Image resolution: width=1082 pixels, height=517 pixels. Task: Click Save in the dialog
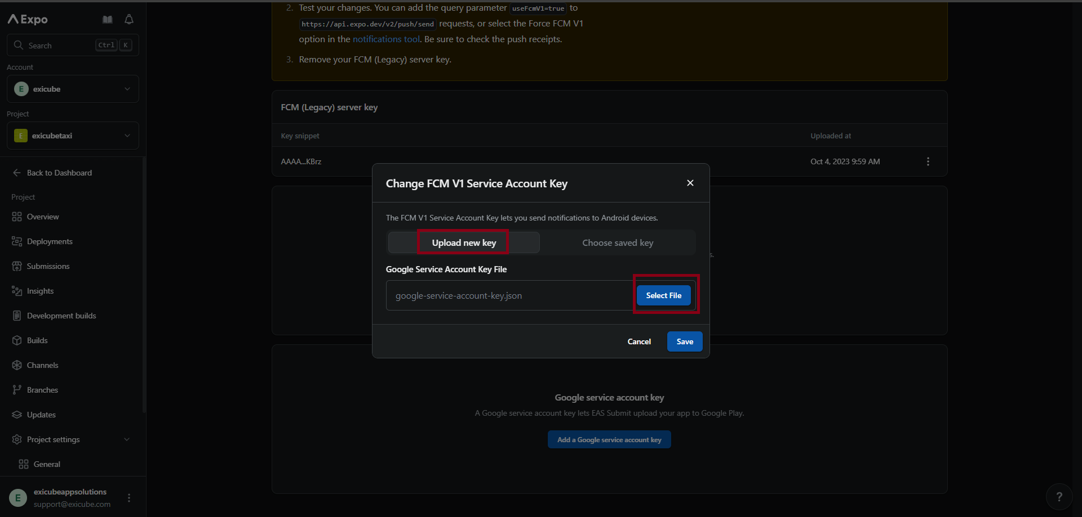point(684,341)
